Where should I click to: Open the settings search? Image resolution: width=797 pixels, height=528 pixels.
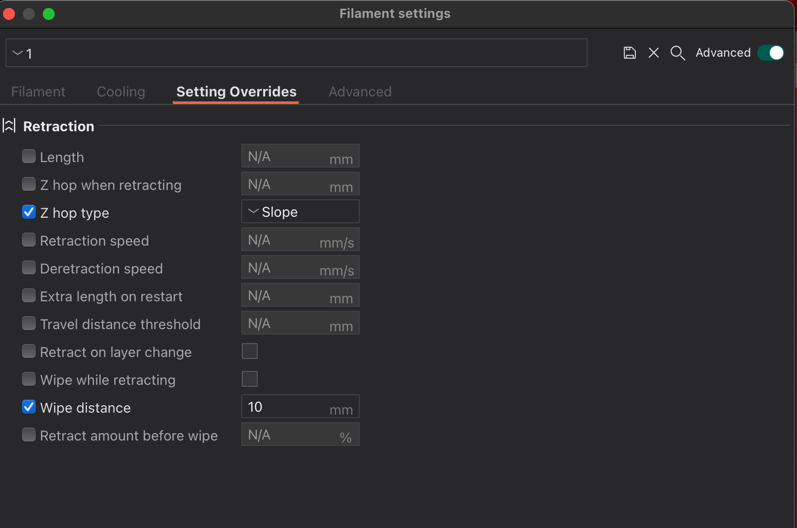[677, 53]
